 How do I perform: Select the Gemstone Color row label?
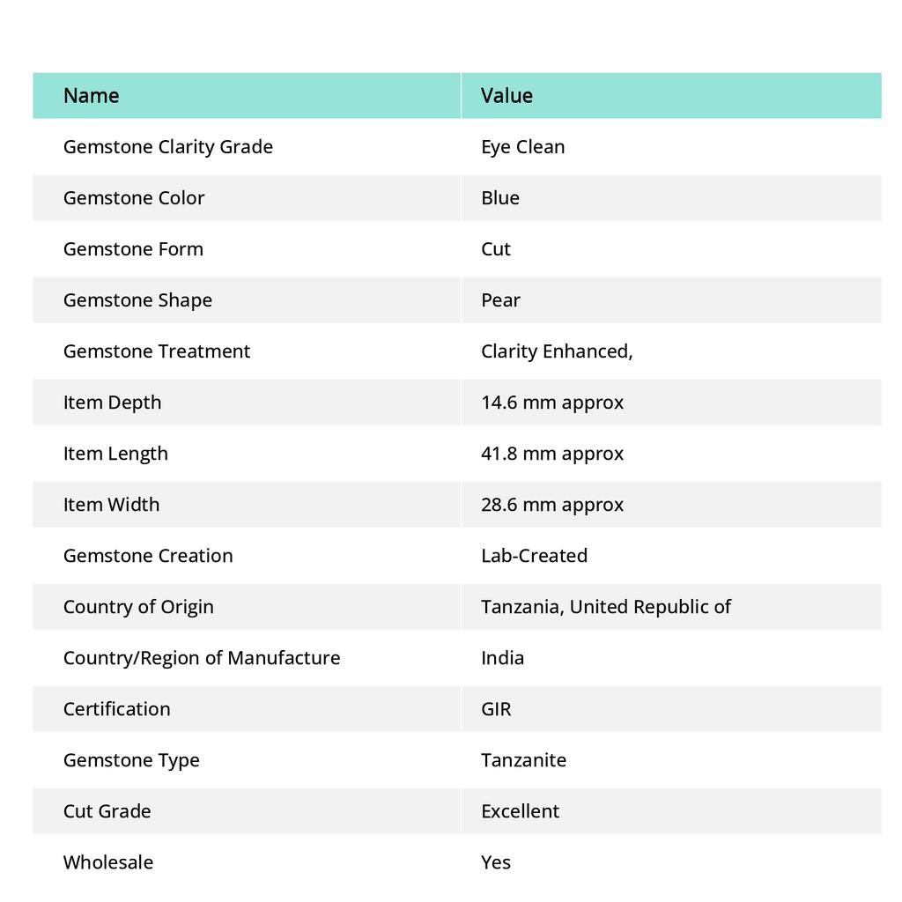click(x=134, y=197)
